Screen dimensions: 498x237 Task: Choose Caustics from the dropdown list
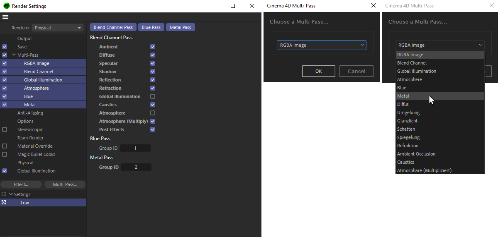click(x=440, y=162)
